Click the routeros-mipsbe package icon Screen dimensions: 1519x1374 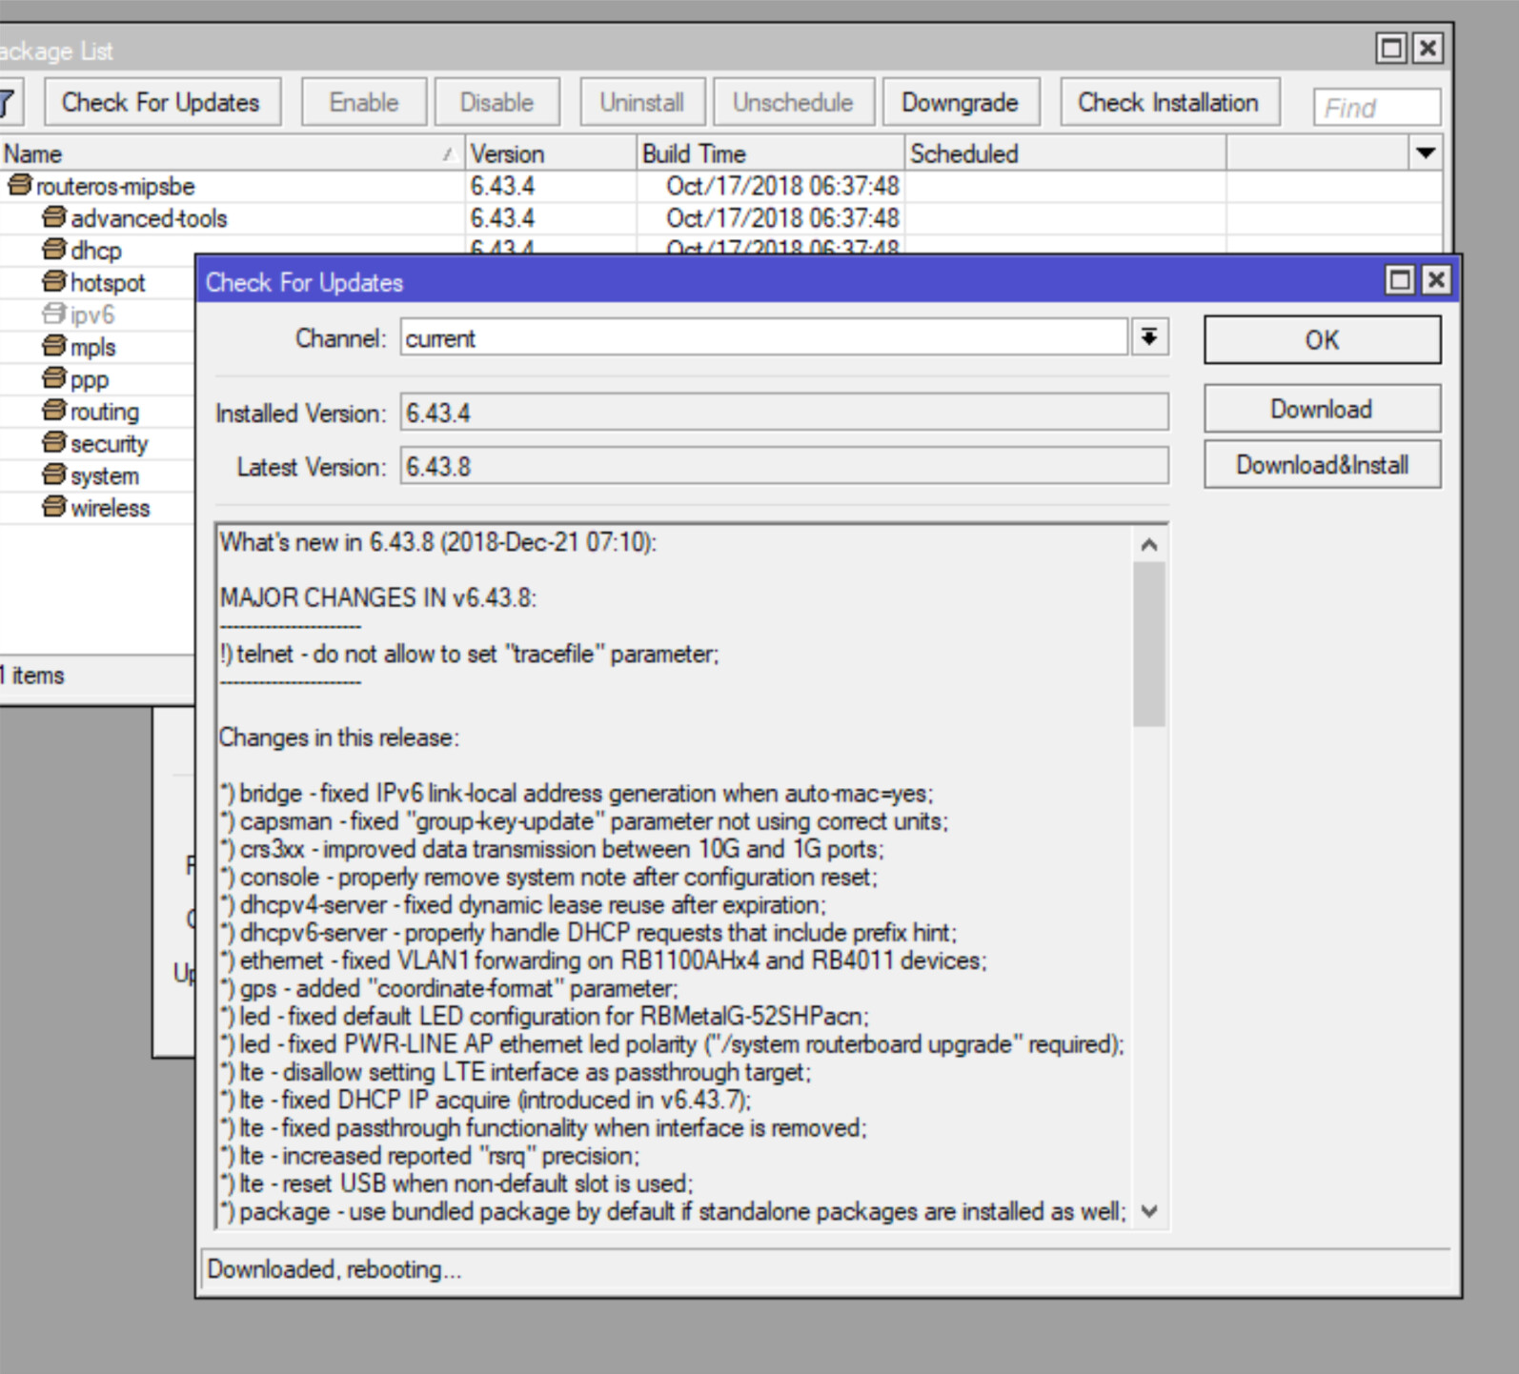click(x=20, y=185)
